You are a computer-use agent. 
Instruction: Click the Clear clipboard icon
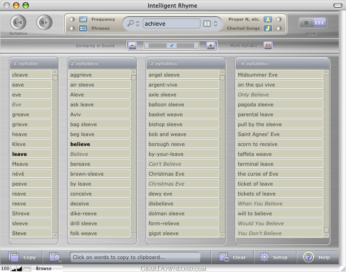(224, 257)
